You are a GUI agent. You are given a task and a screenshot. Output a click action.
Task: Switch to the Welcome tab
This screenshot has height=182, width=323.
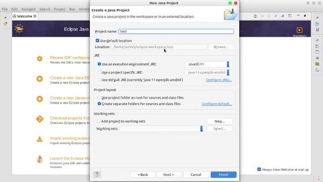pos(25,16)
